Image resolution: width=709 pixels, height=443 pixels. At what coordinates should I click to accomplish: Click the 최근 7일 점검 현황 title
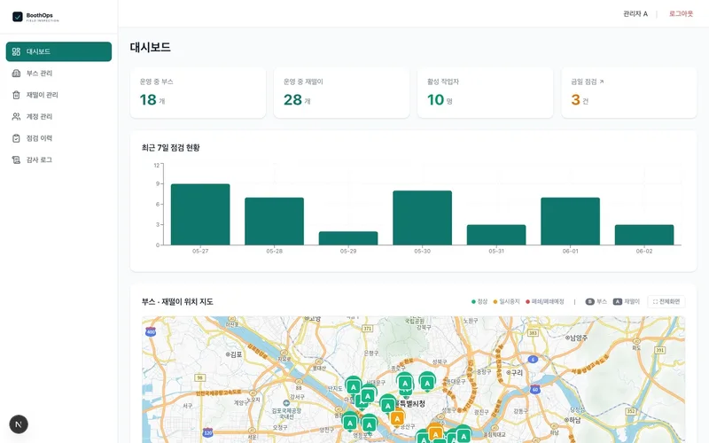point(170,148)
